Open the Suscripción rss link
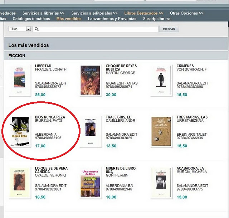 157,19
